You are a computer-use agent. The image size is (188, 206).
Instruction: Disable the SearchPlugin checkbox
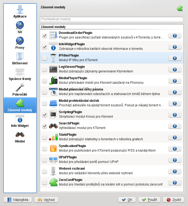[44, 126]
